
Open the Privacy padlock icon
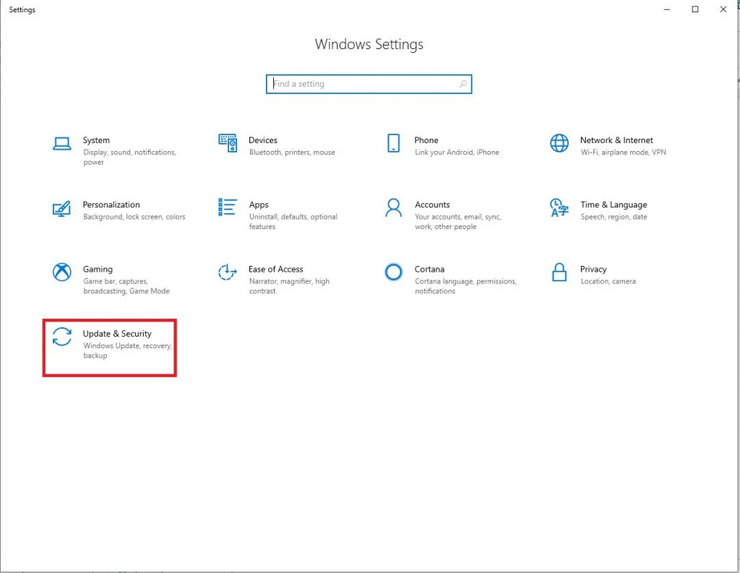(559, 272)
